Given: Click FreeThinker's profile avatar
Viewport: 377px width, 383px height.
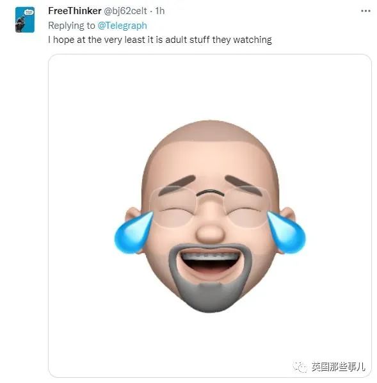Looking at the screenshot, I should click(25, 20).
